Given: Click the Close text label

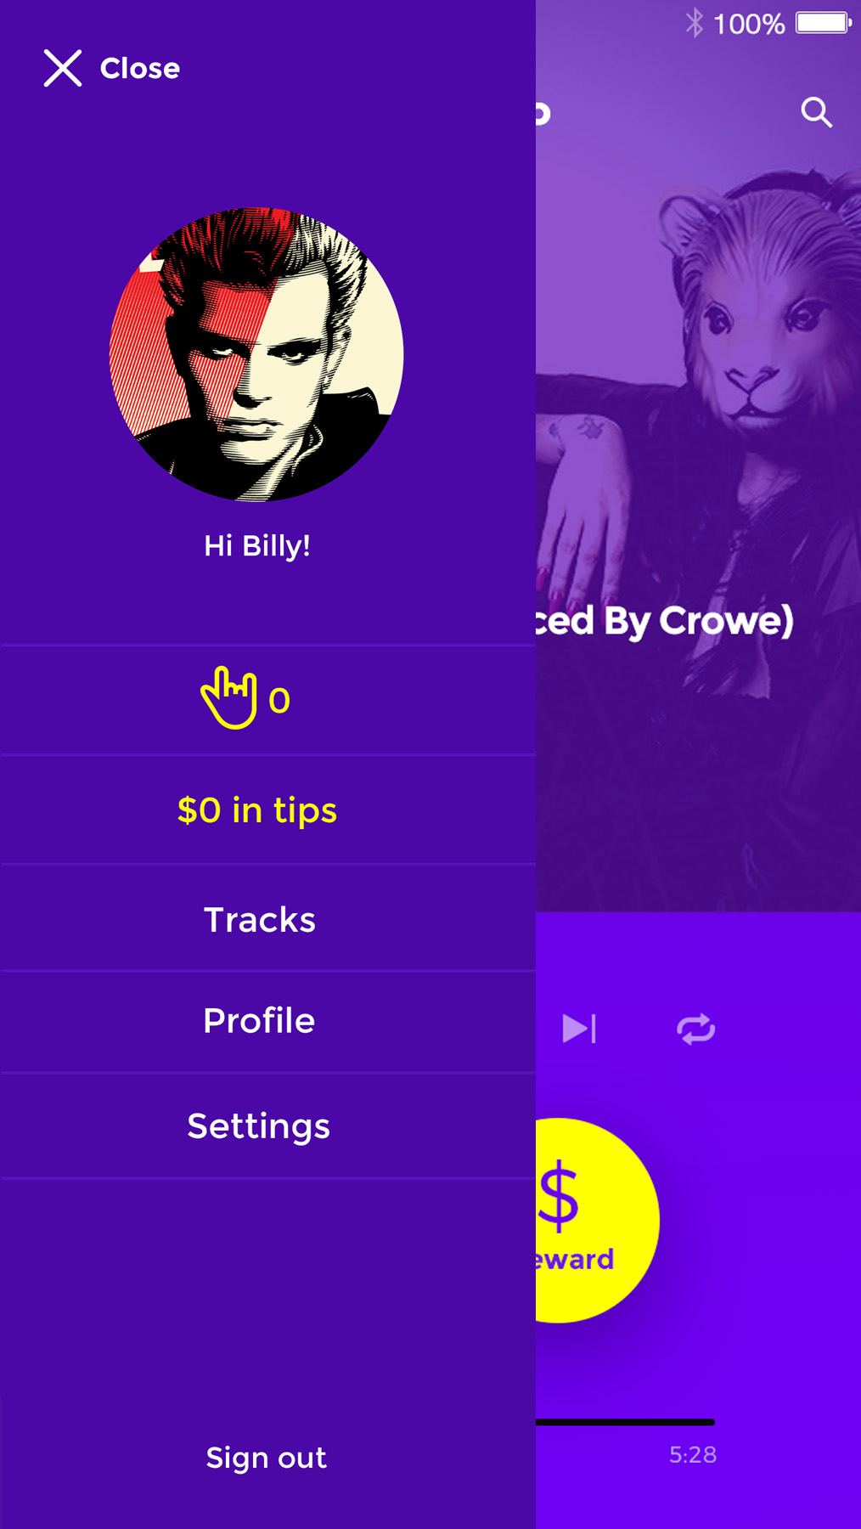Looking at the screenshot, I should click(140, 68).
